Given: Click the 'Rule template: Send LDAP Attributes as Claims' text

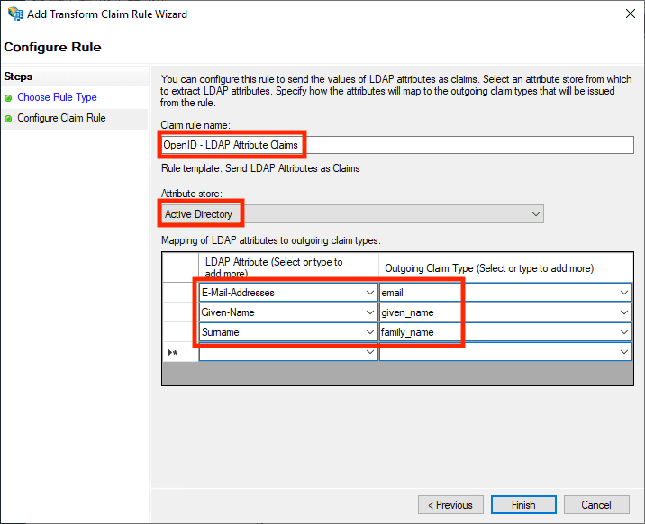Looking at the screenshot, I should (260, 168).
